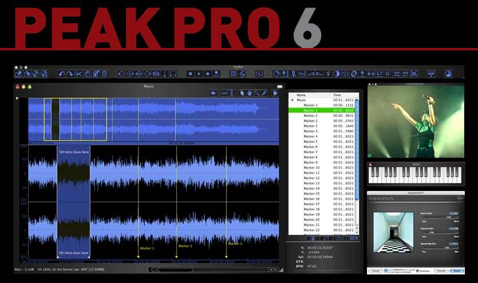The image size is (478, 283).
Task: Click the top gain slider in ImpulseVerb
Action: click(439, 217)
